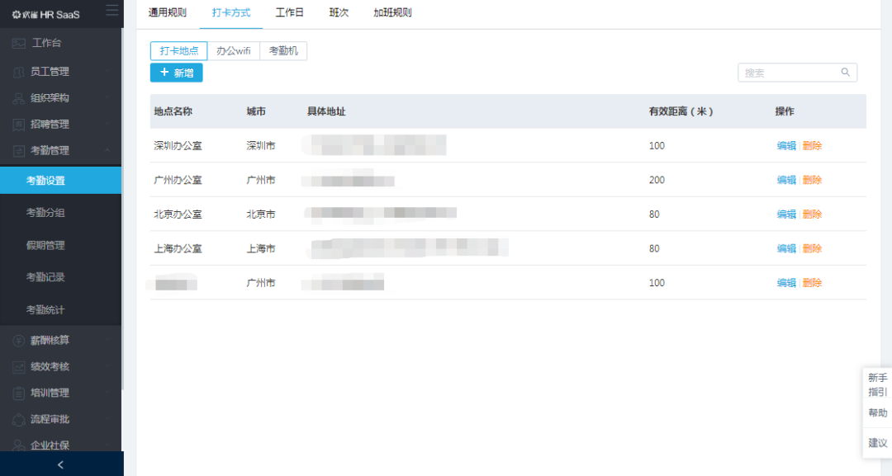
Task: Delete the 北京办公室 row
Action: pyautogui.click(x=812, y=214)
